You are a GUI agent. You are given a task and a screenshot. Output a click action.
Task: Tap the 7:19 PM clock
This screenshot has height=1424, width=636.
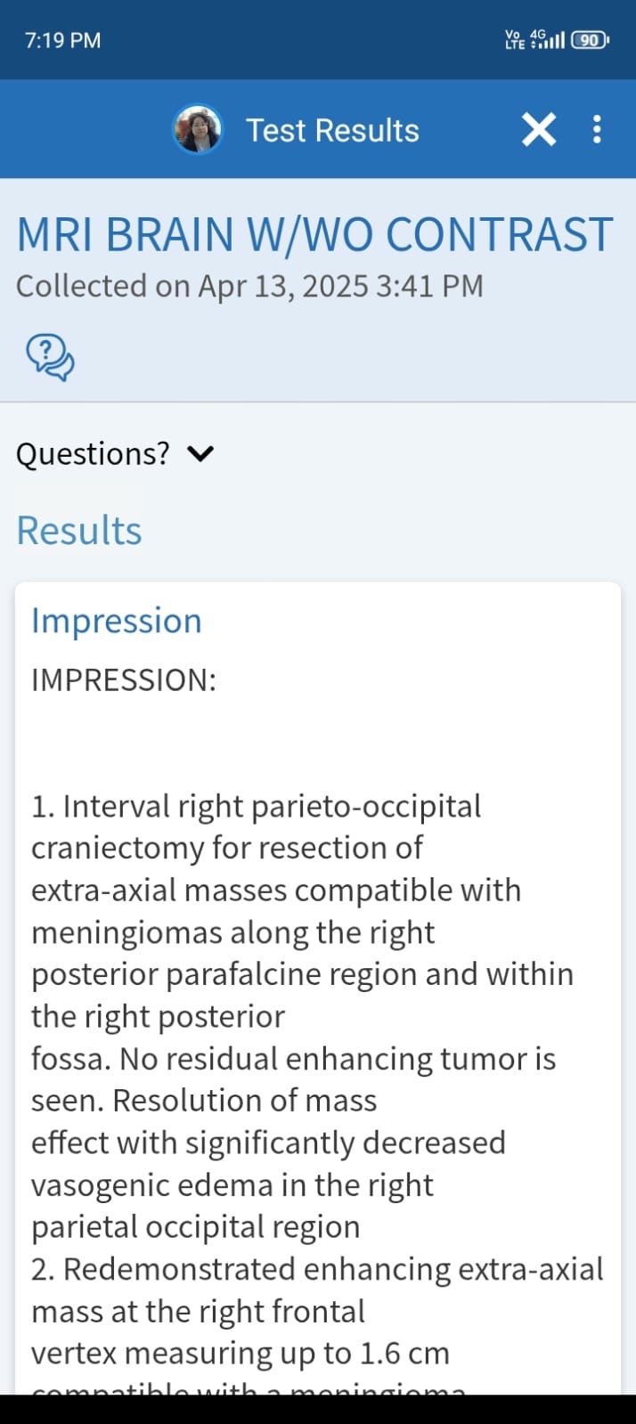click(x=62, y=40)
